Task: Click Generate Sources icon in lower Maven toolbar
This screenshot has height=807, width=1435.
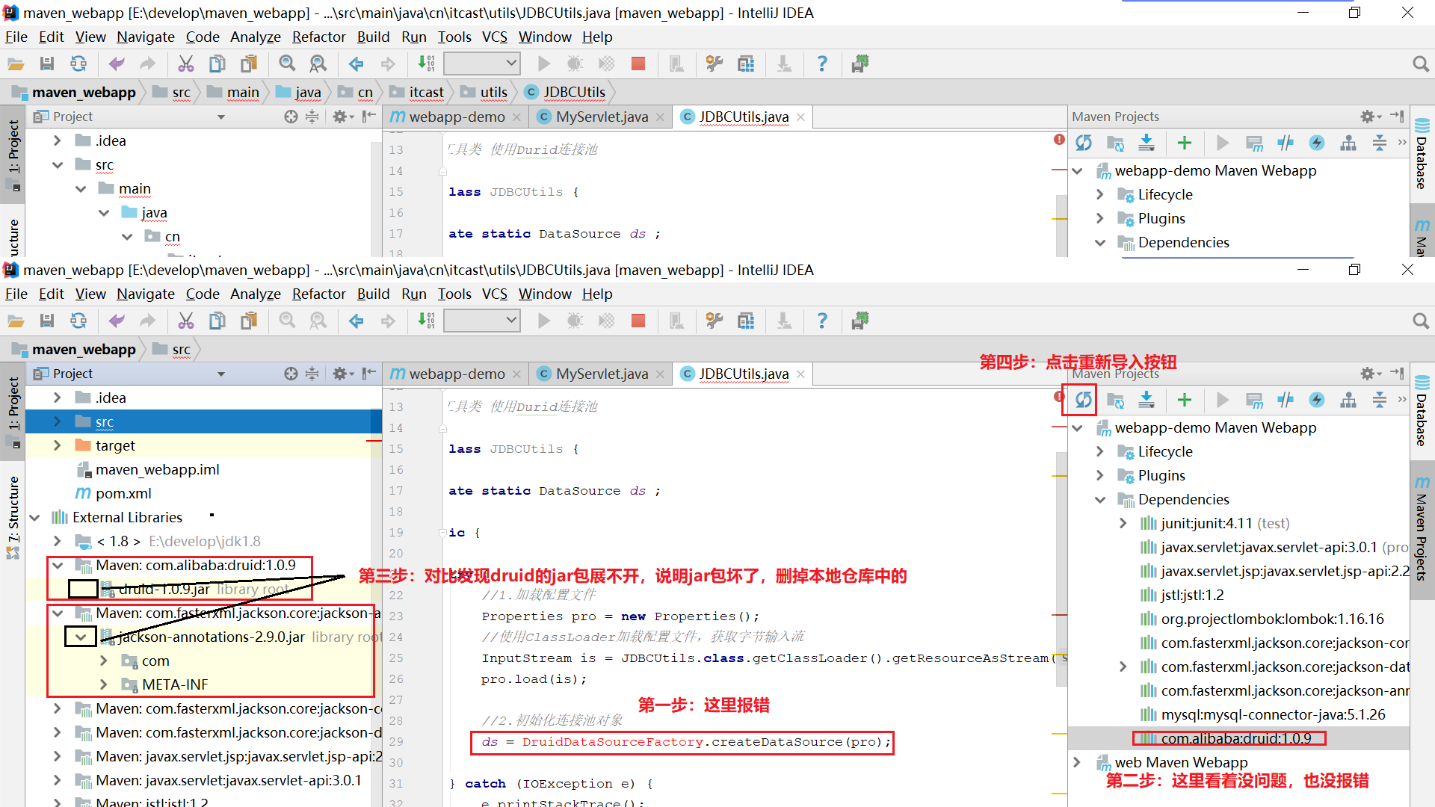Action: point(1115,400)
